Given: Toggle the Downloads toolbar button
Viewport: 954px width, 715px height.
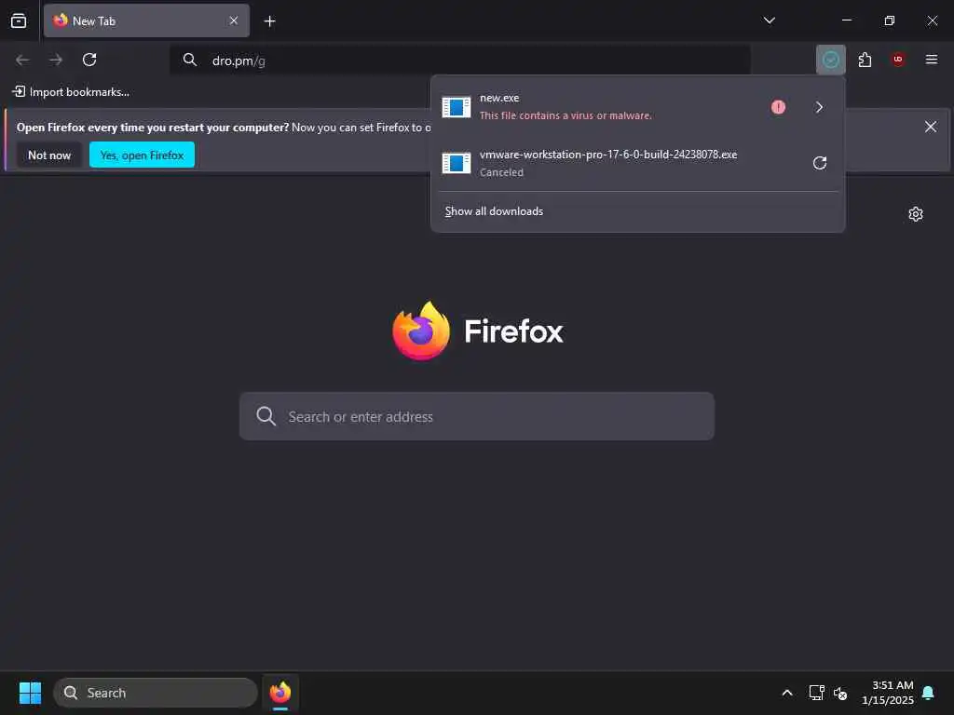Looking at the screenshot, I should click(x=830, y=60).
